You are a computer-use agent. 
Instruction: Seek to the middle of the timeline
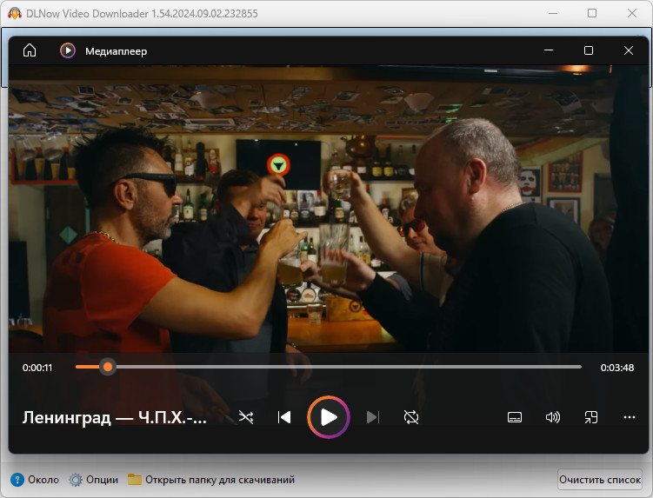tap(328, 367)
